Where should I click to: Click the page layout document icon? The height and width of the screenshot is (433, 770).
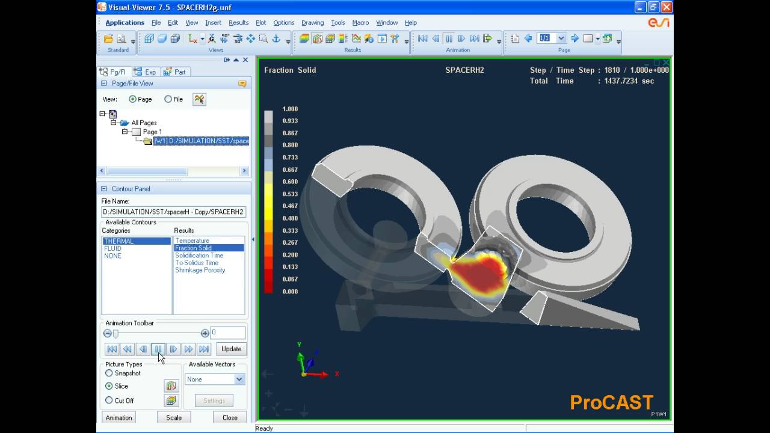(x=515, y=38)
